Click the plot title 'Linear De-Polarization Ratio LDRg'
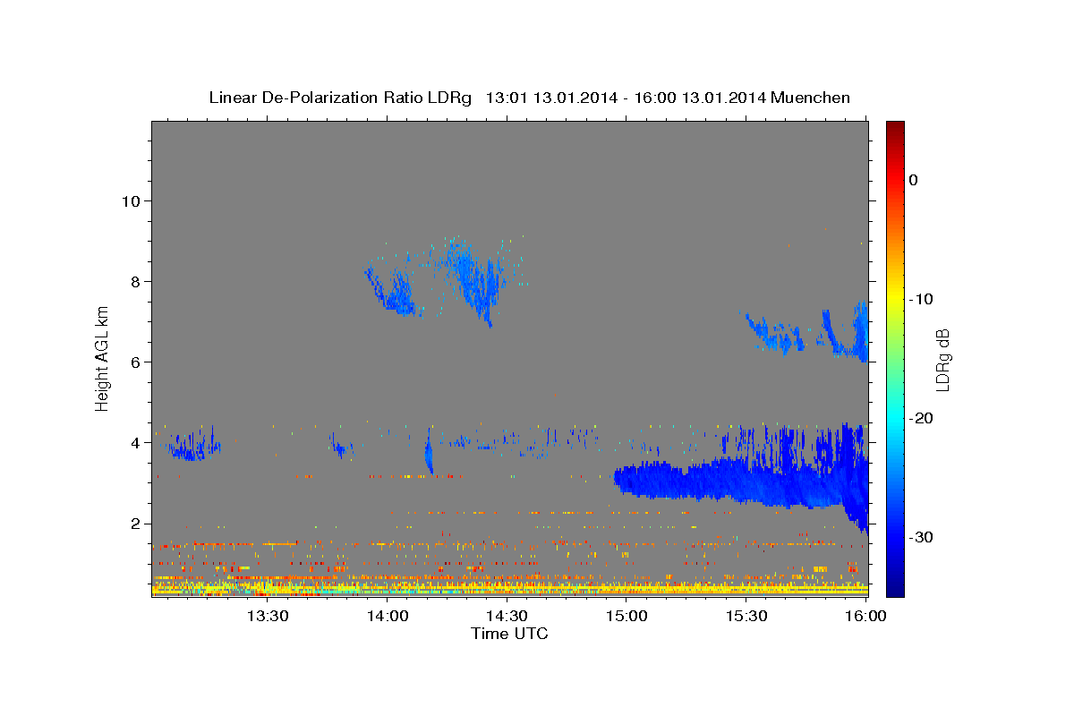Screen dimensions: 1074x716 pos(339,98)
